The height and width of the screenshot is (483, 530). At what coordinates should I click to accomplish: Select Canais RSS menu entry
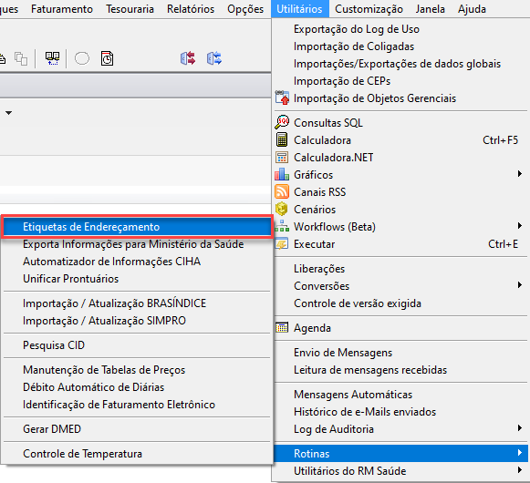[400, 192]
